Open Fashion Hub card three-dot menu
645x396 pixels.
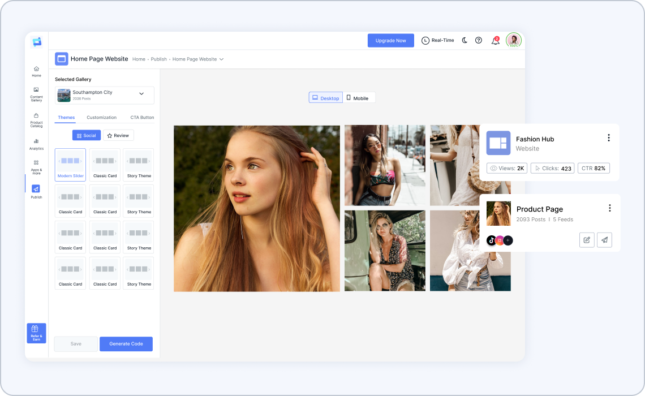point(609,138)
